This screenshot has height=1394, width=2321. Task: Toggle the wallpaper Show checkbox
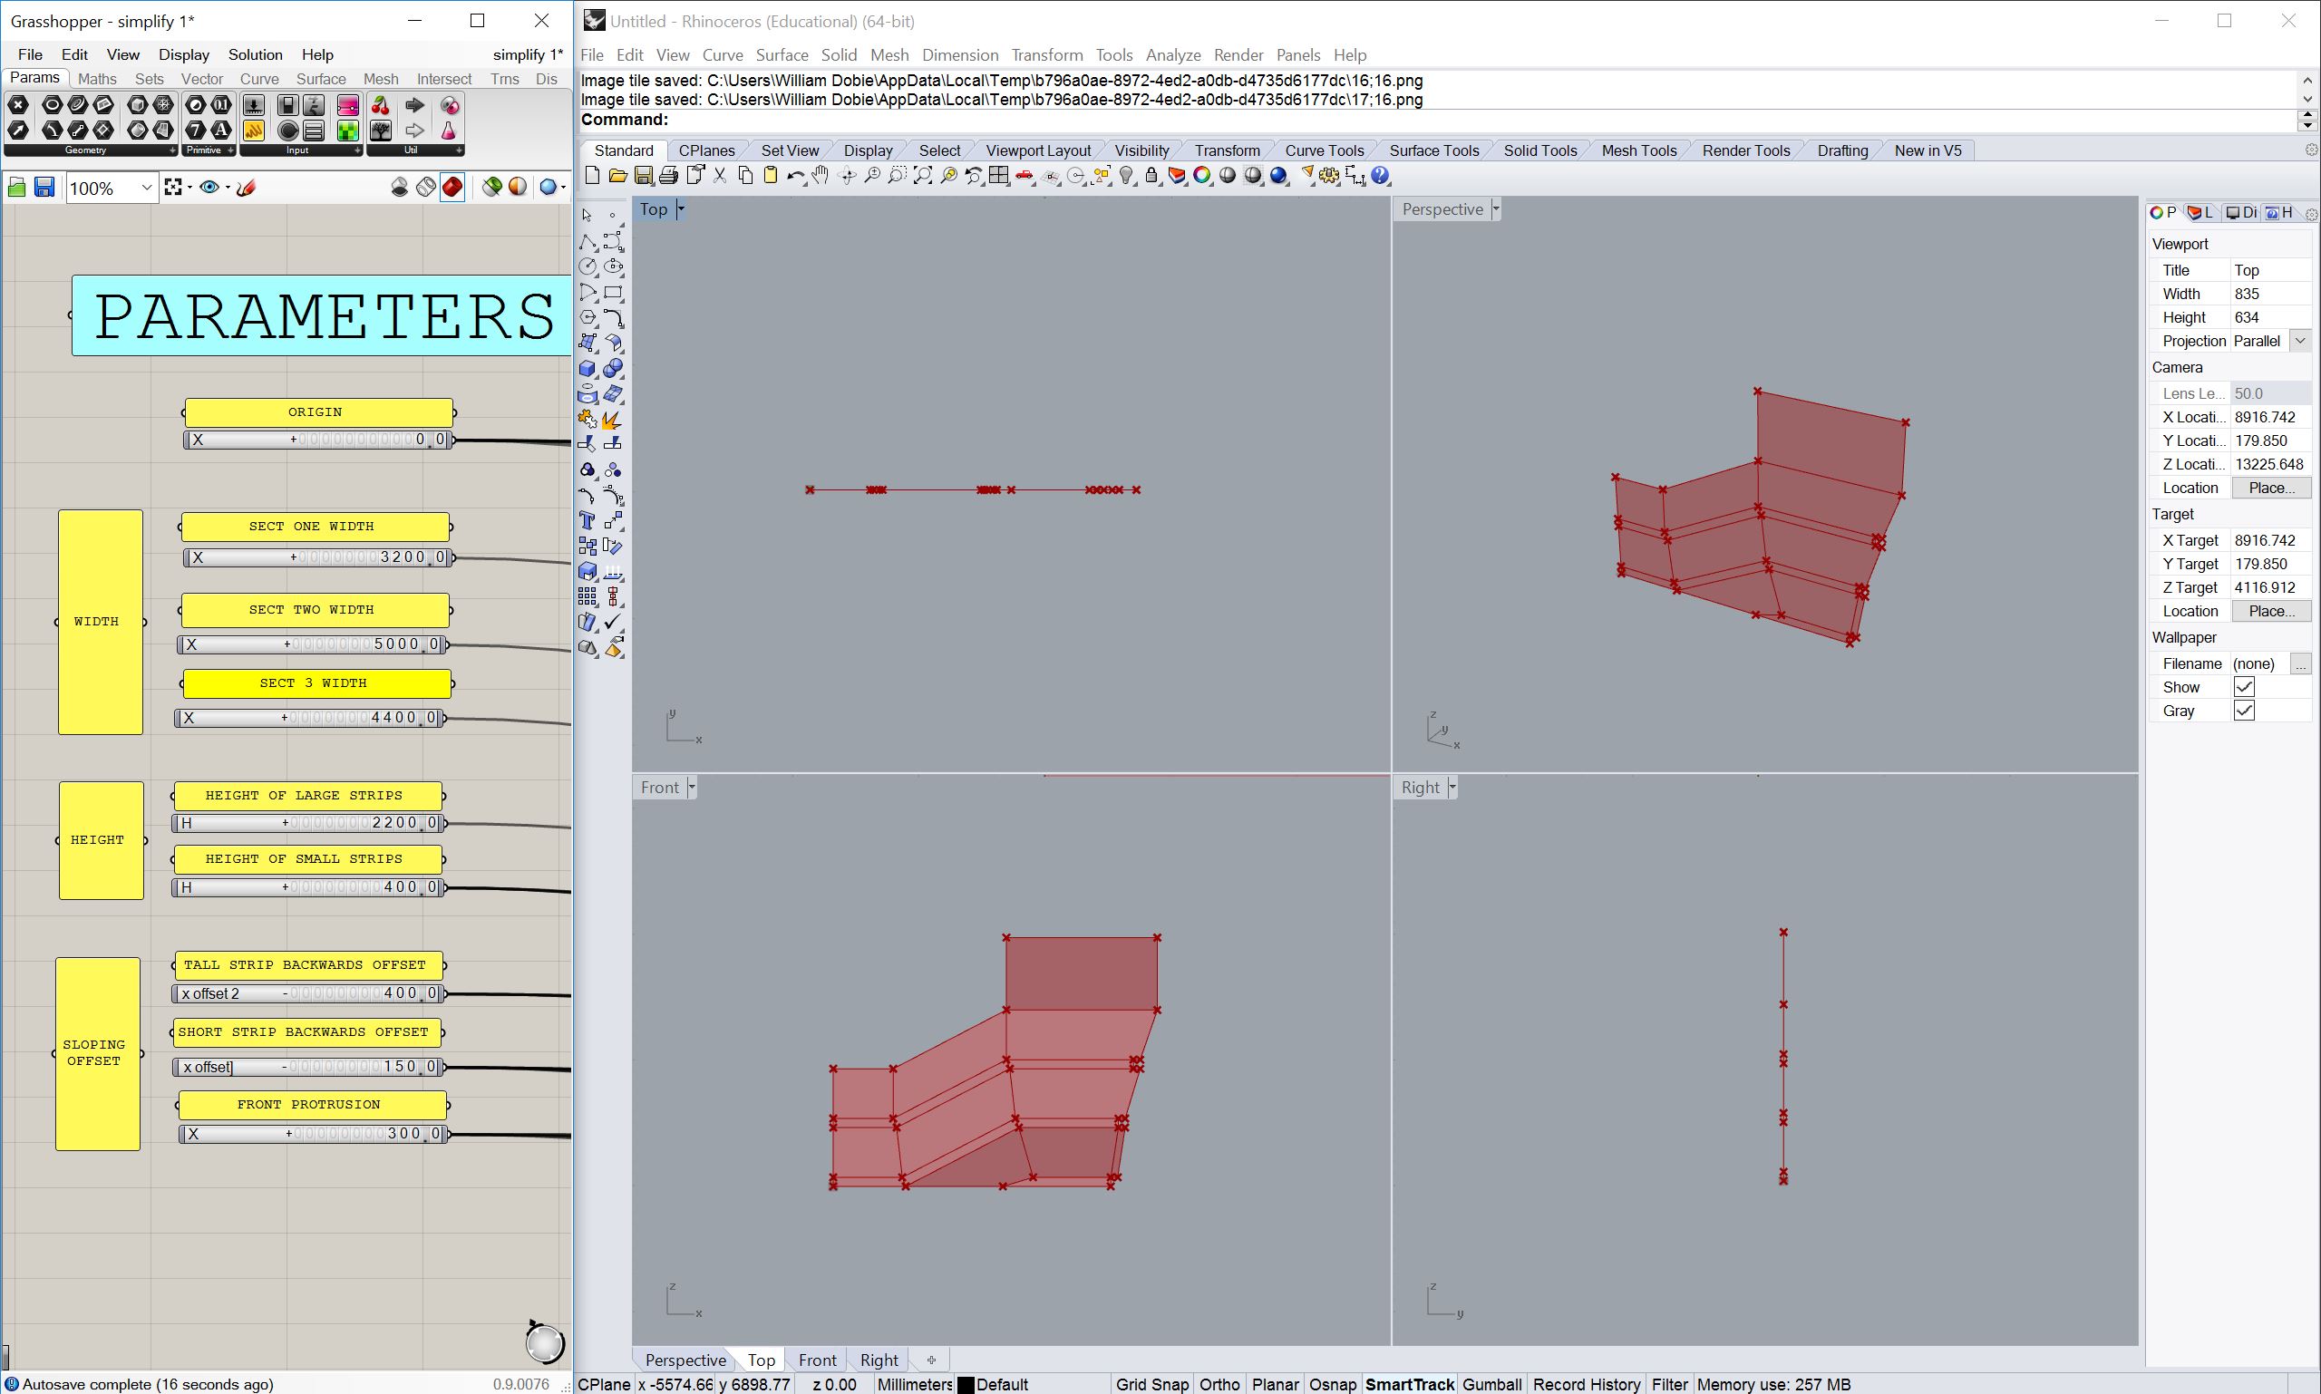point(2244,688)
